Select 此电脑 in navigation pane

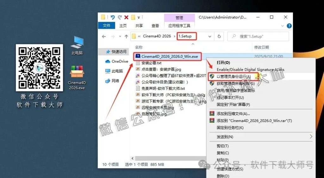click(114, 71)
